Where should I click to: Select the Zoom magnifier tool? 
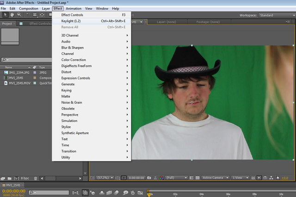(x=19, y=15)
